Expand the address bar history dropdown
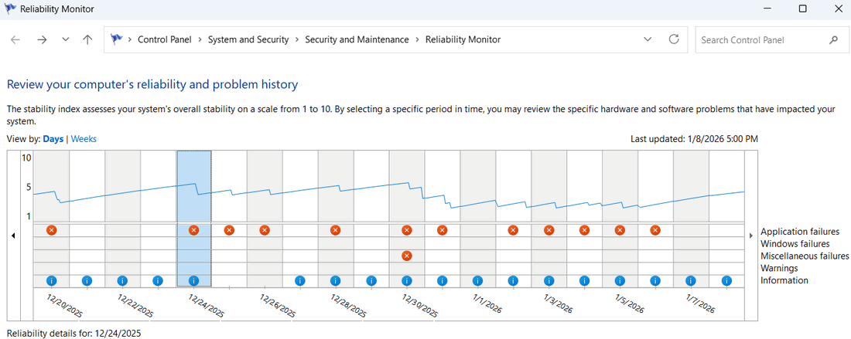Image resolution: width=851 pixels, height=339 pixels. 648,39
